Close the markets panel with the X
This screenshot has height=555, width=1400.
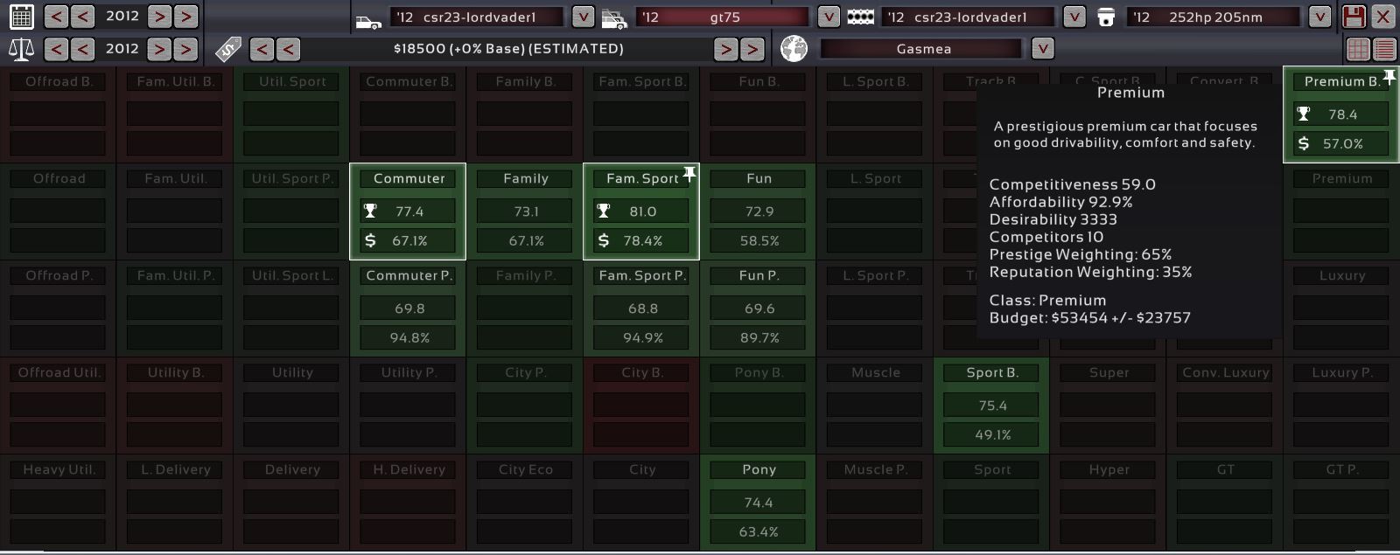tap(1383, 16)
